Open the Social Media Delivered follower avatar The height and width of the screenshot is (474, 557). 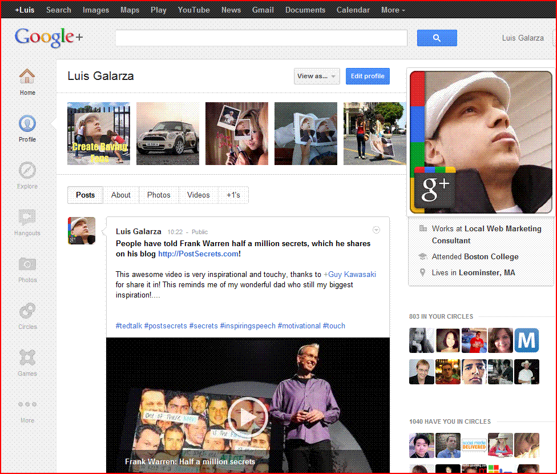474,445
